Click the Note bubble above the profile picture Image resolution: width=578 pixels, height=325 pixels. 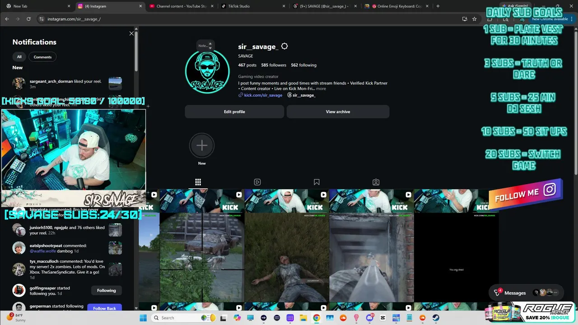pos(205,46)
